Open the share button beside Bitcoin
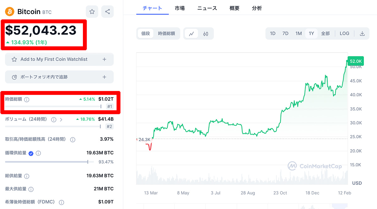Screen dimensions: 377x209 (x=107, y=12)
